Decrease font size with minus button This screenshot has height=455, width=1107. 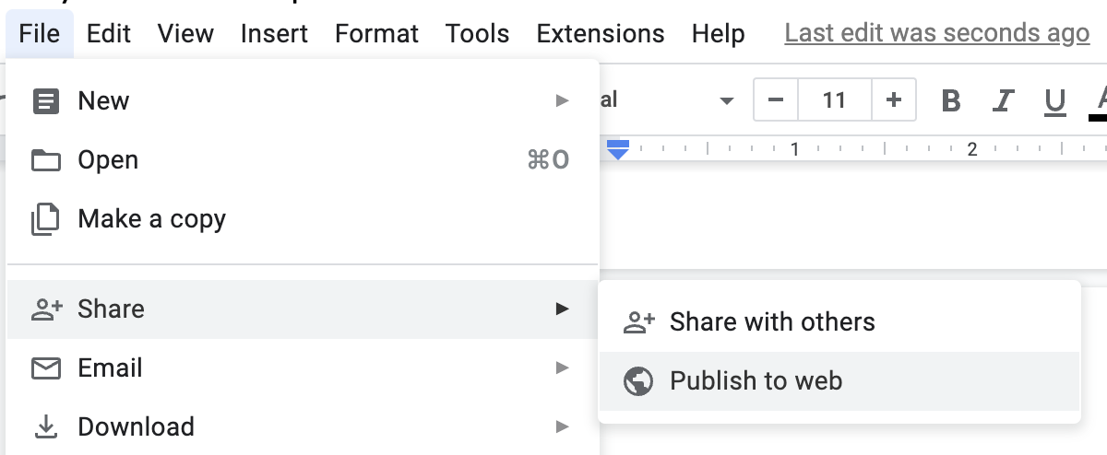[776, 100]
